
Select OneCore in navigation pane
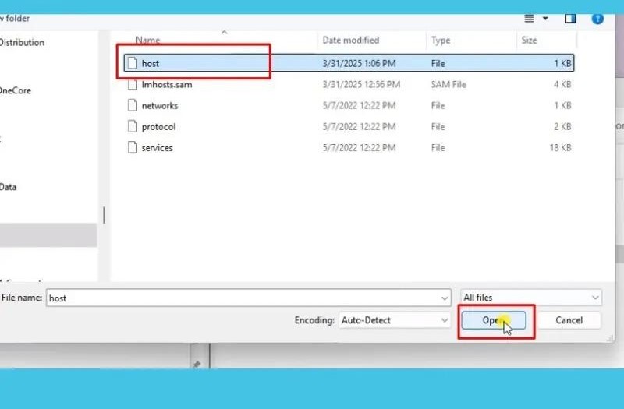point(15,90)
